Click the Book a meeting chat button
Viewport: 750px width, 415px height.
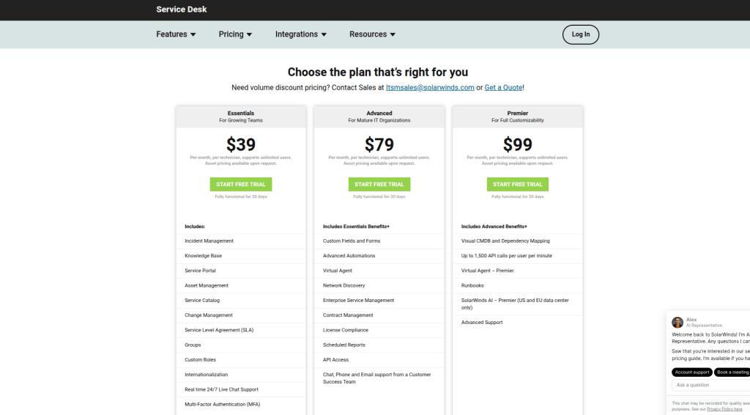[x=732, y=372]
